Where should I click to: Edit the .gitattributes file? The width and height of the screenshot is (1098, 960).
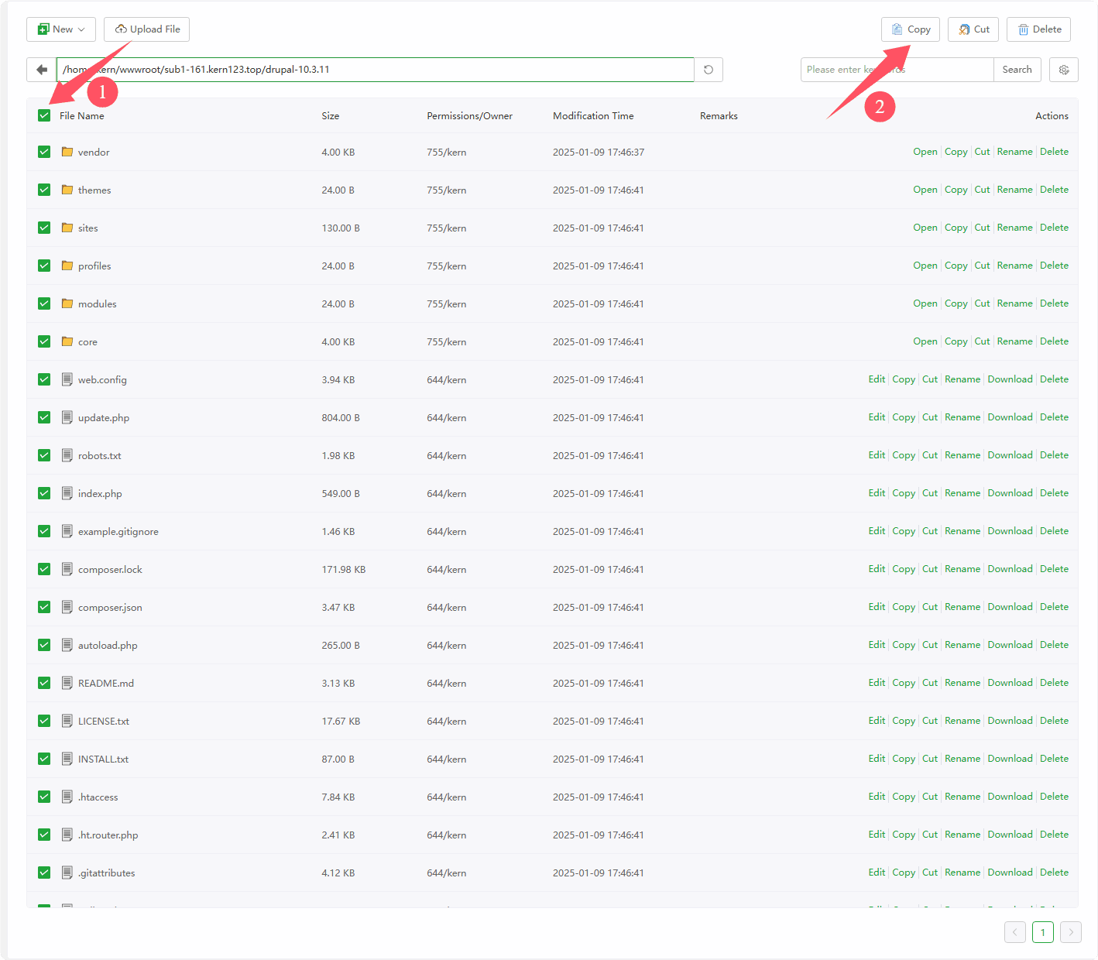(x=877, y=873)
